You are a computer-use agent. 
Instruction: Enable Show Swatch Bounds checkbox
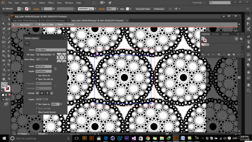tap(36, 112)
